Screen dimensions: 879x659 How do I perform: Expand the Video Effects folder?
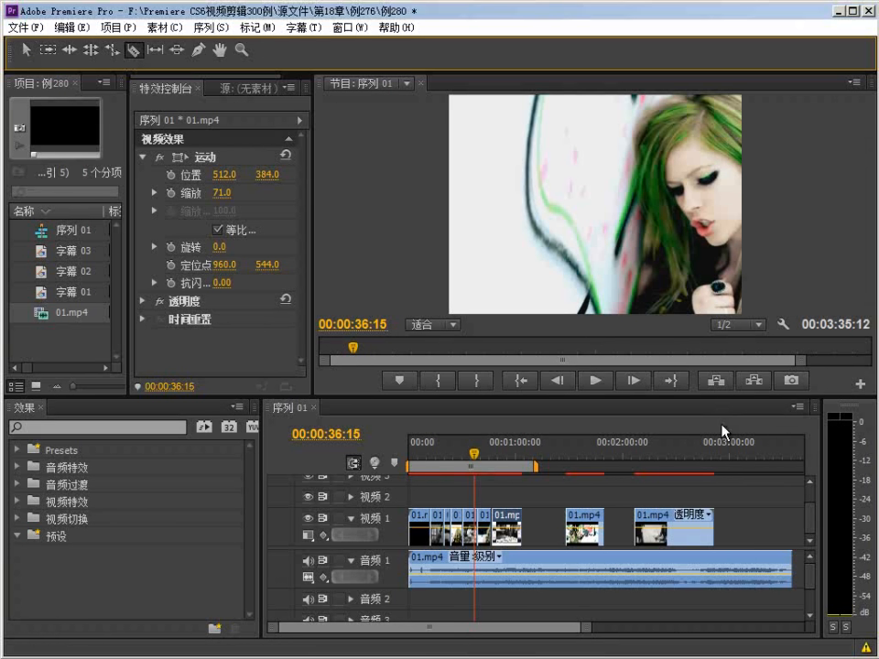point(16,501)
